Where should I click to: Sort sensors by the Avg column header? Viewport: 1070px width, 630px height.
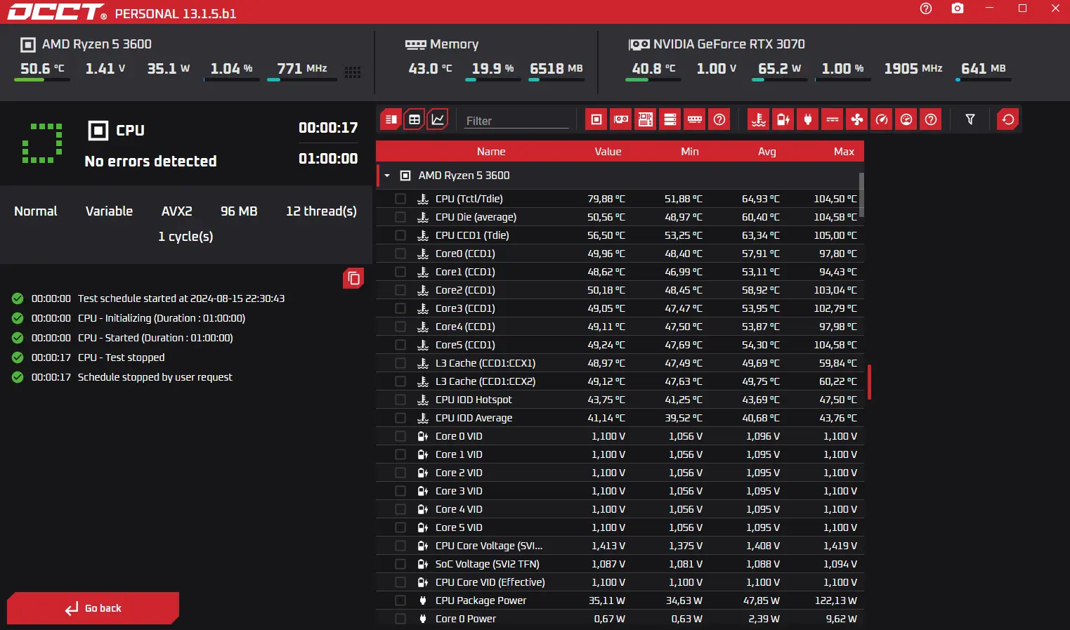click(767, 152)
